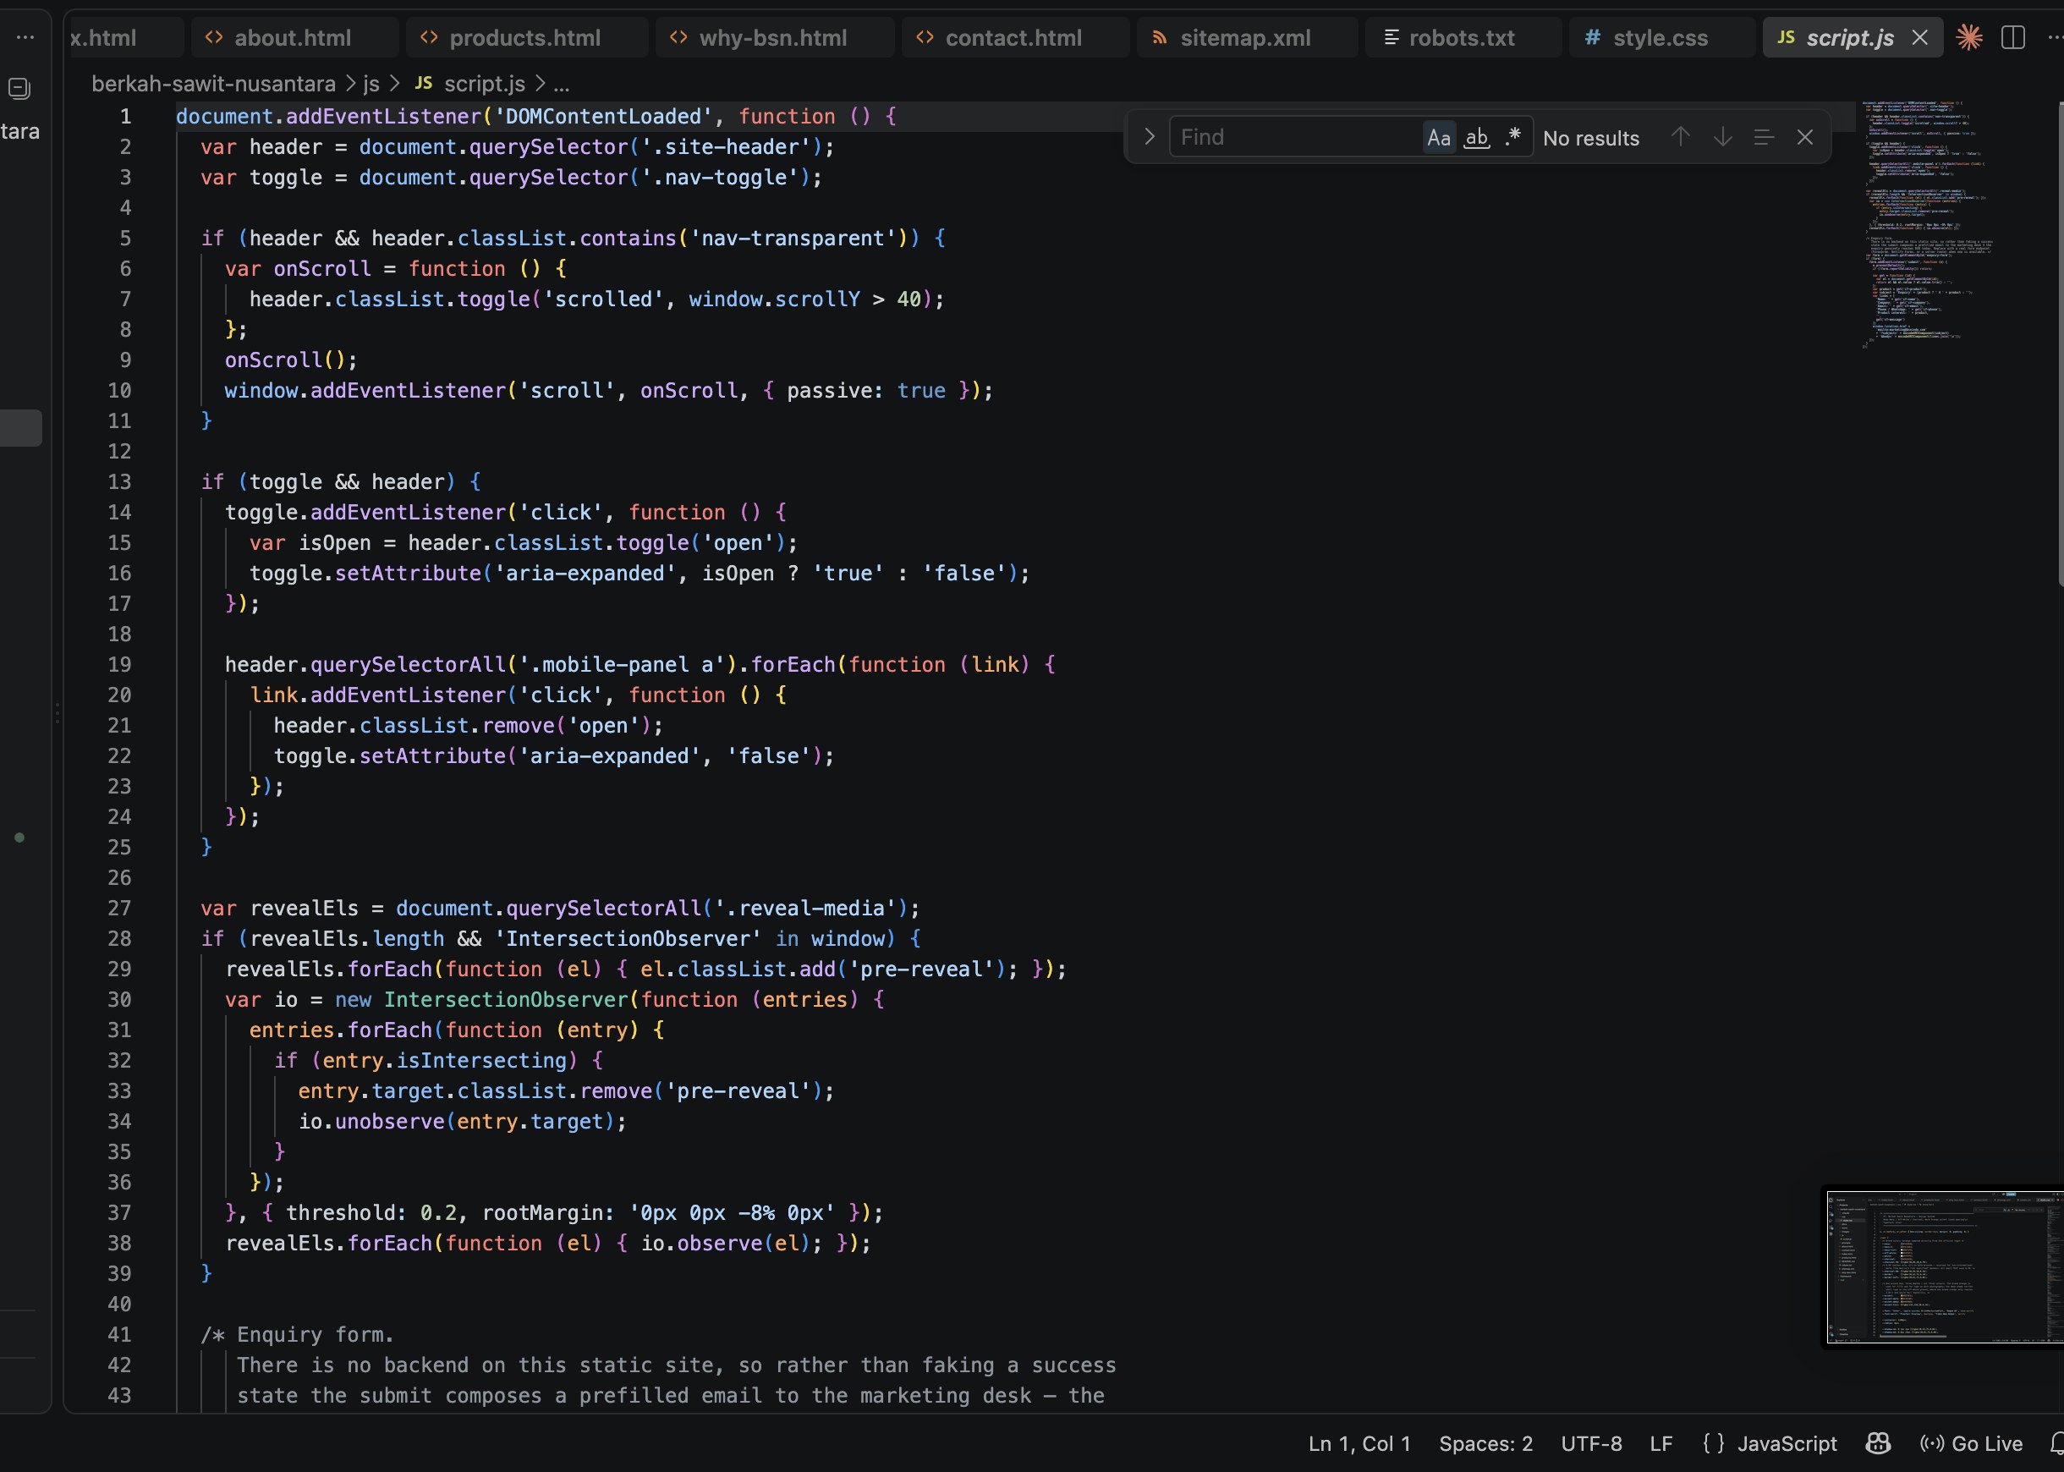Image resolution: width=2064 pixels, height=1472 pixels.
Task: Switch to the products.html tab
Action: point(524,38)
